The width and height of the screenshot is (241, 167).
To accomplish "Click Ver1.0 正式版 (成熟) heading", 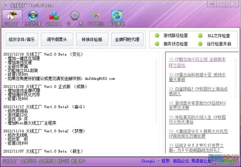I will pos(45,87).
